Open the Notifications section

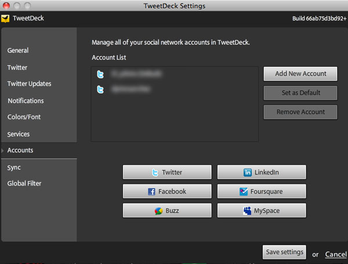(26, 101)
